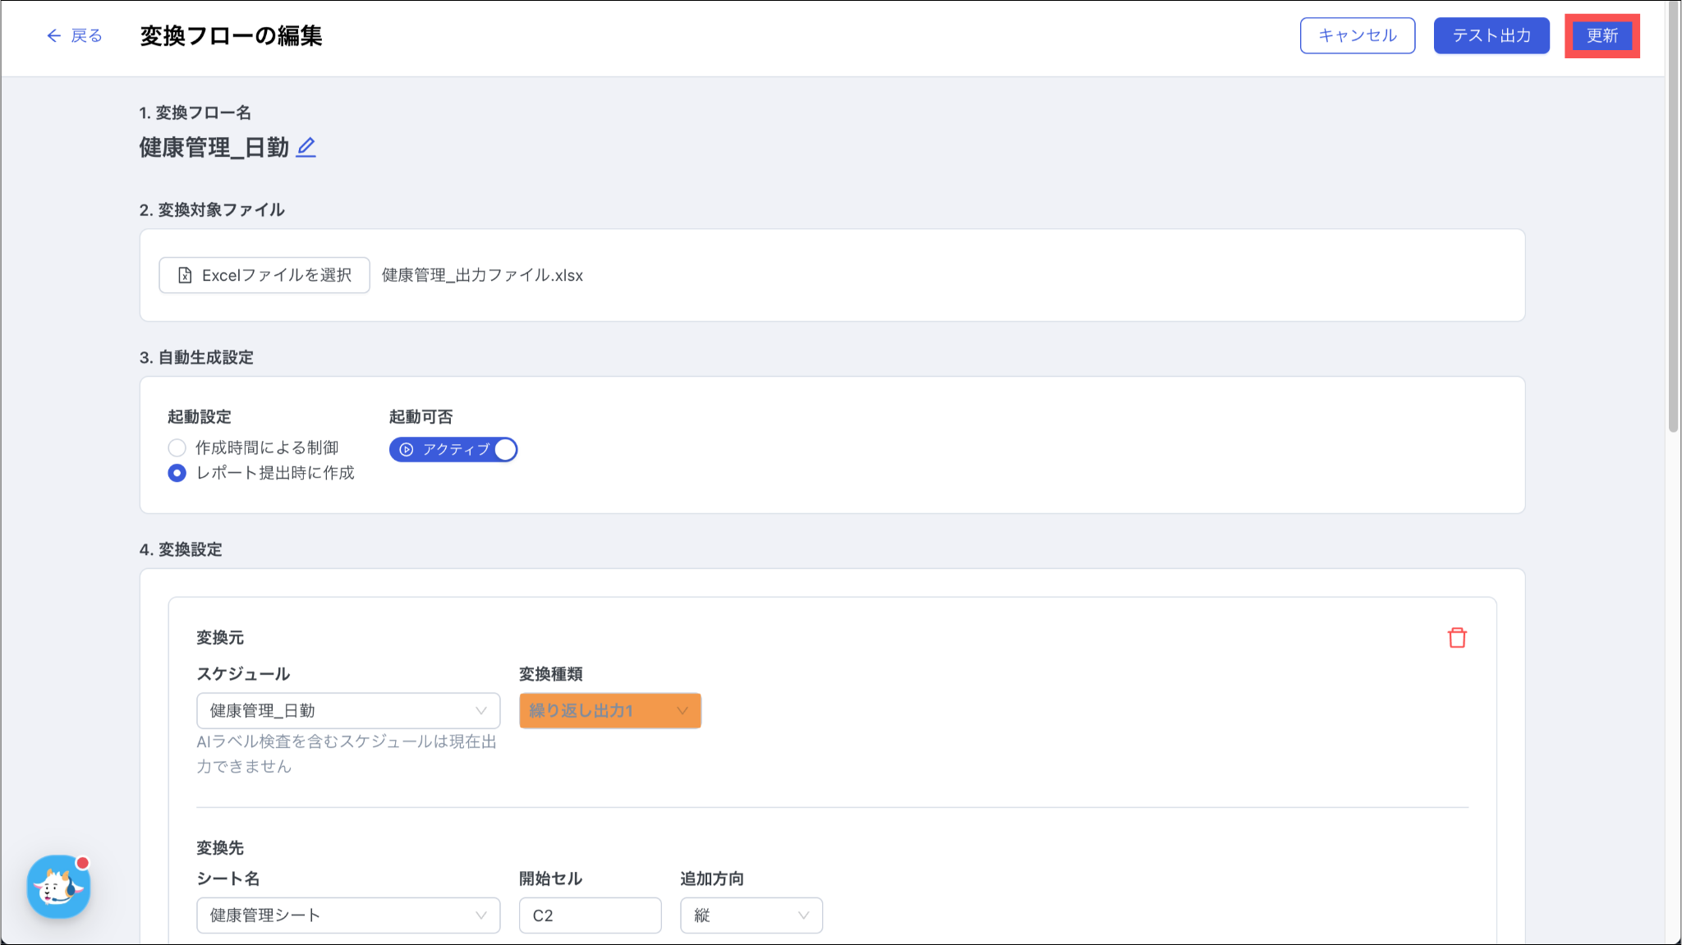Open the スケジュール dropdown 健康管理_日勤
1682x945 pixels.
coord(347,711)
